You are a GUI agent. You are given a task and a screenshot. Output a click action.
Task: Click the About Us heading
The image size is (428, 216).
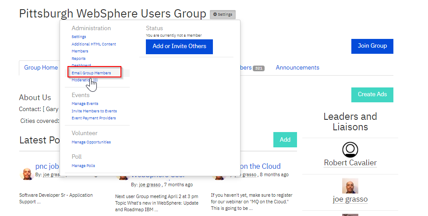click(35, 98)
